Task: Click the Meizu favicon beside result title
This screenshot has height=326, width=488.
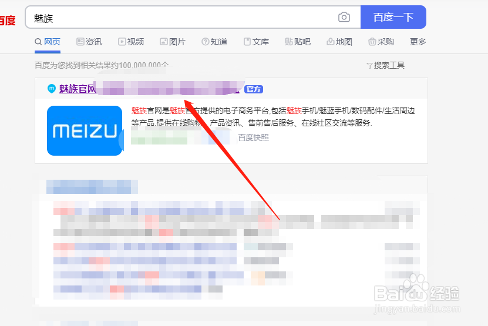Action: [51, 89]
